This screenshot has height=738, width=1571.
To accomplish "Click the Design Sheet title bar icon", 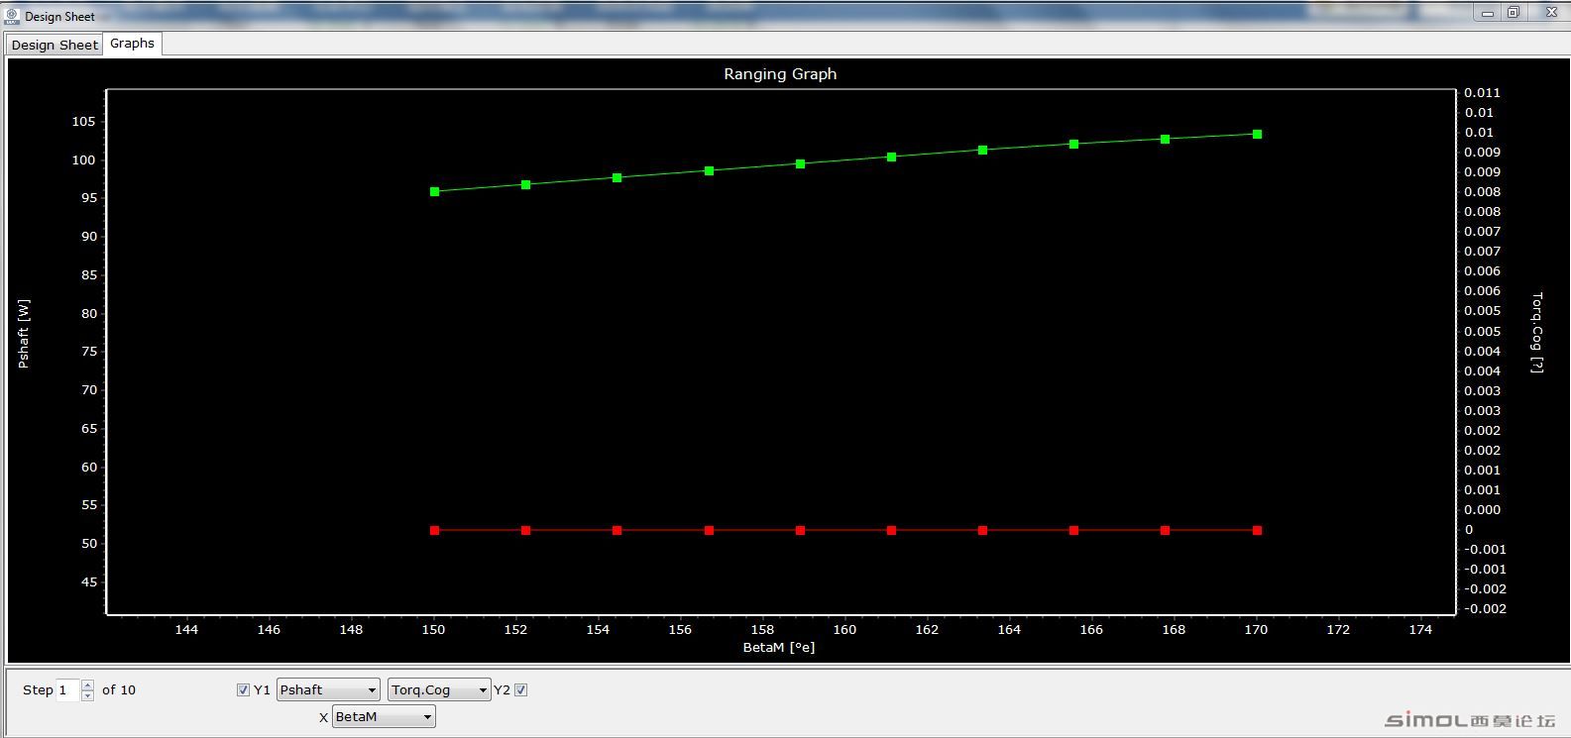I will point(12,16).
